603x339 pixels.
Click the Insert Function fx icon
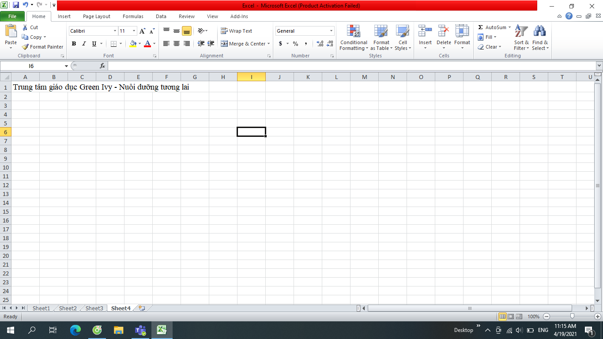[x=102, y=66]
